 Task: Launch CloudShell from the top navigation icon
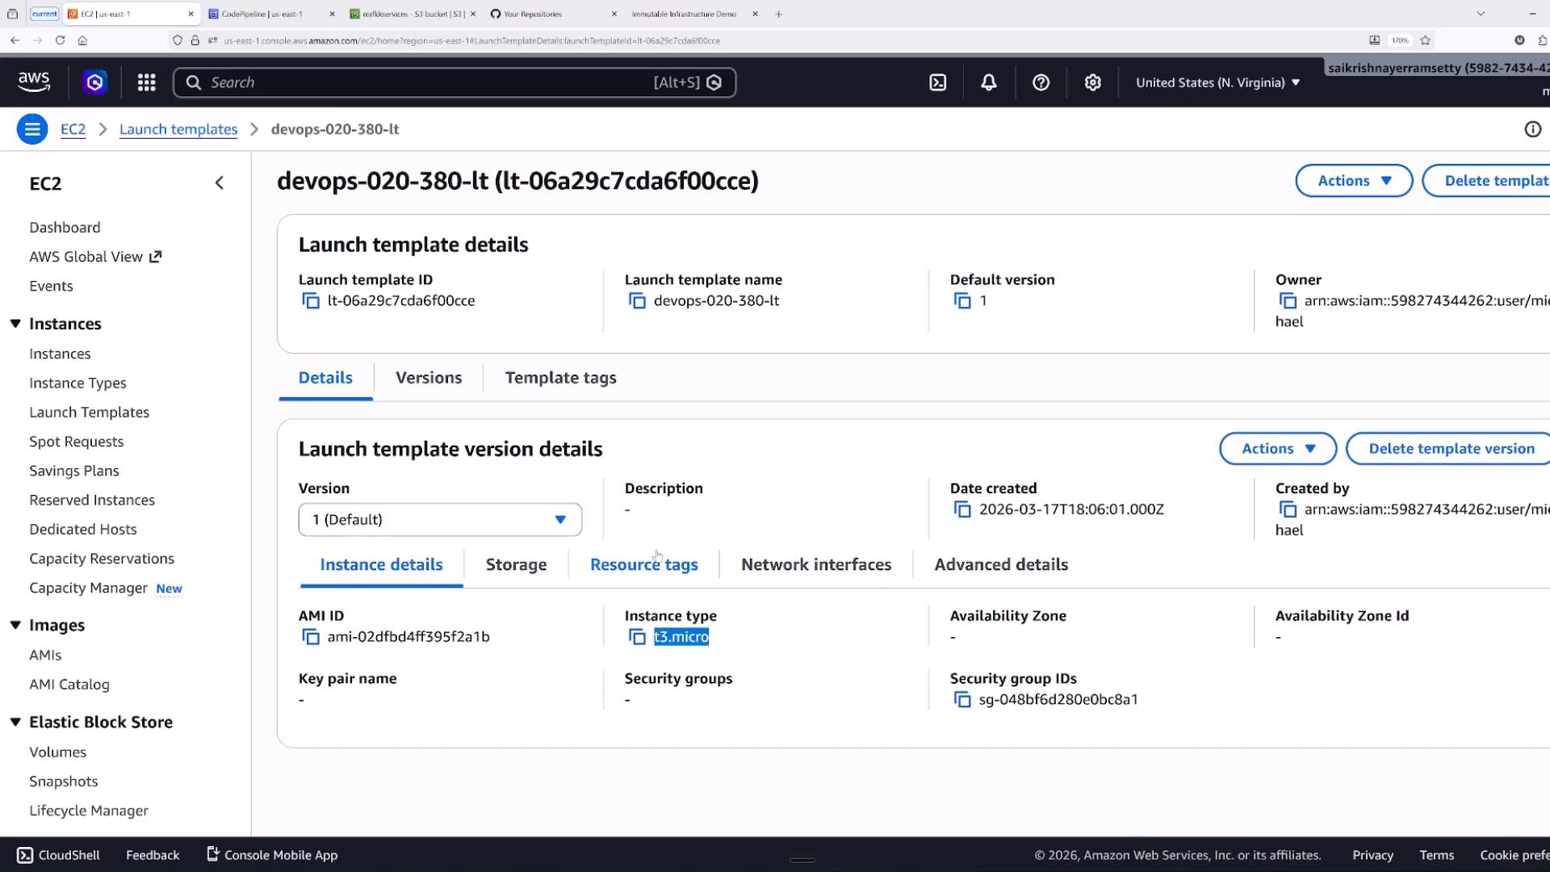click(937, 82)
